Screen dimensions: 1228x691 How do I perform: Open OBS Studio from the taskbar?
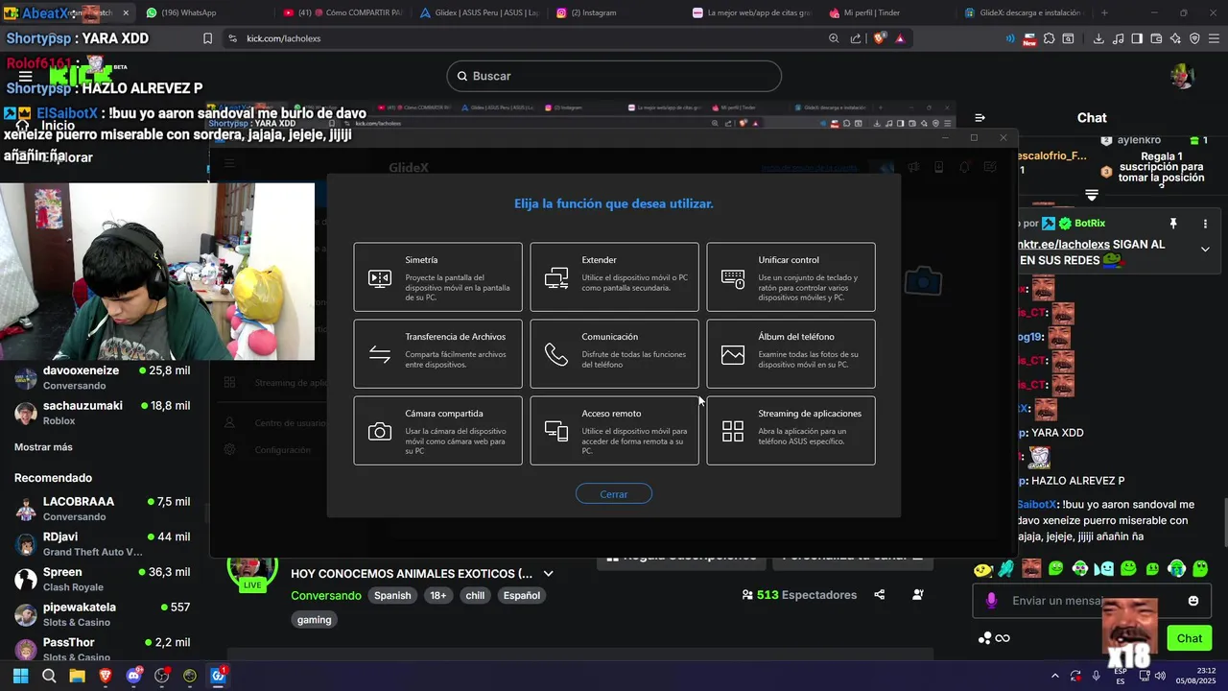[162, 676]
